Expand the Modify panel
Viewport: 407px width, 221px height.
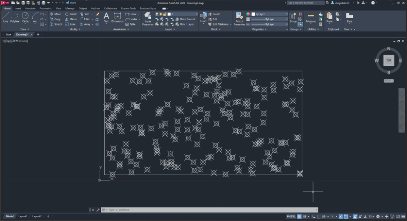point(74,29)
